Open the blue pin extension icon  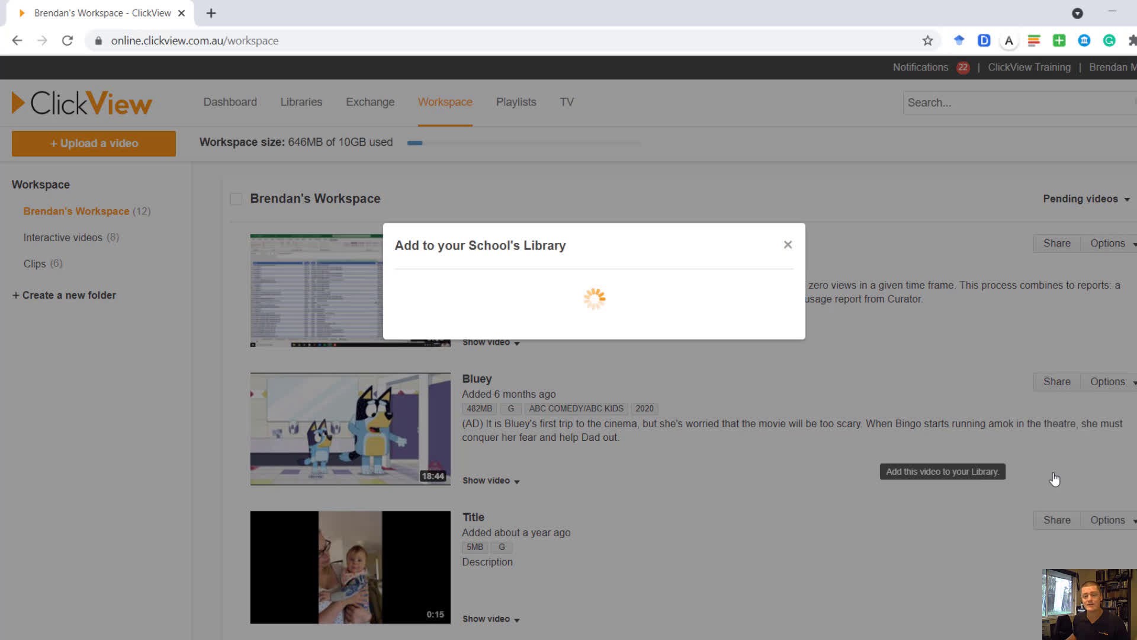click(x=959, y=40)
